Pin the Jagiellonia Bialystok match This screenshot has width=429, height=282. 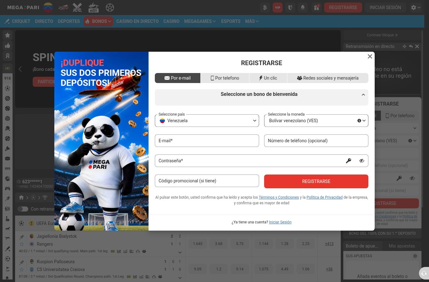[x=22, y=237]
